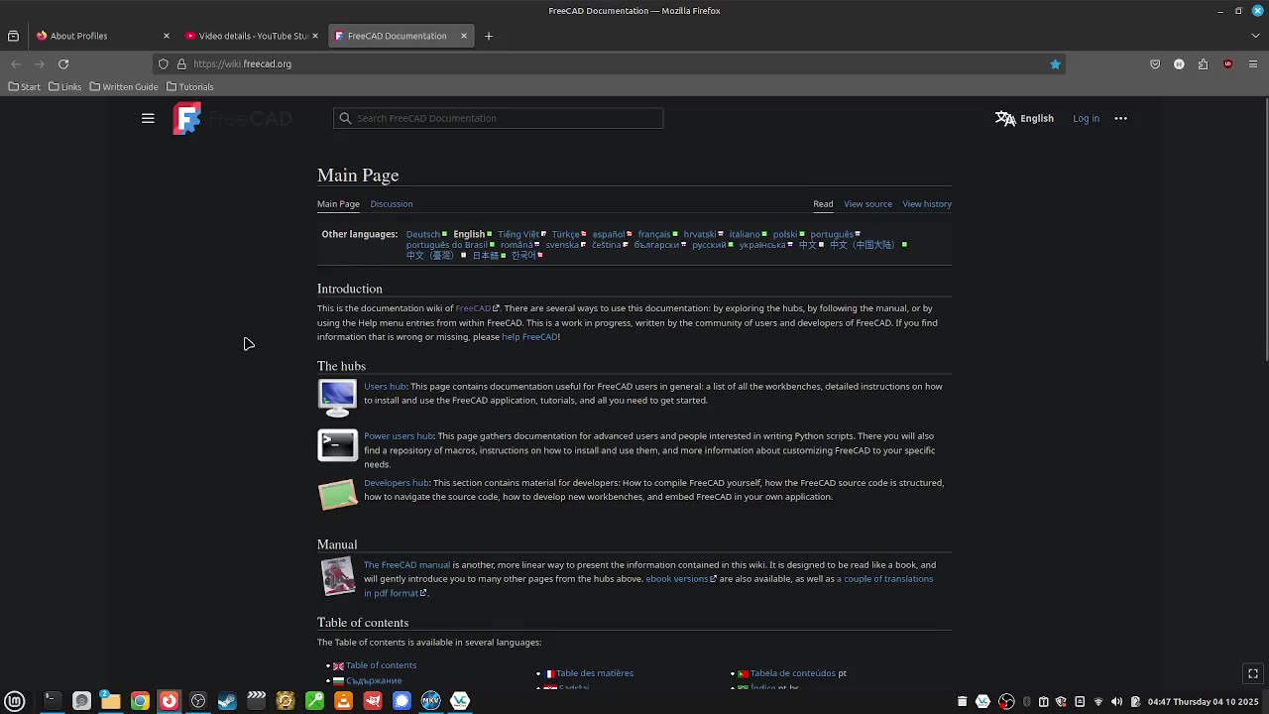Open the Power users hub link

coord(399,435)
